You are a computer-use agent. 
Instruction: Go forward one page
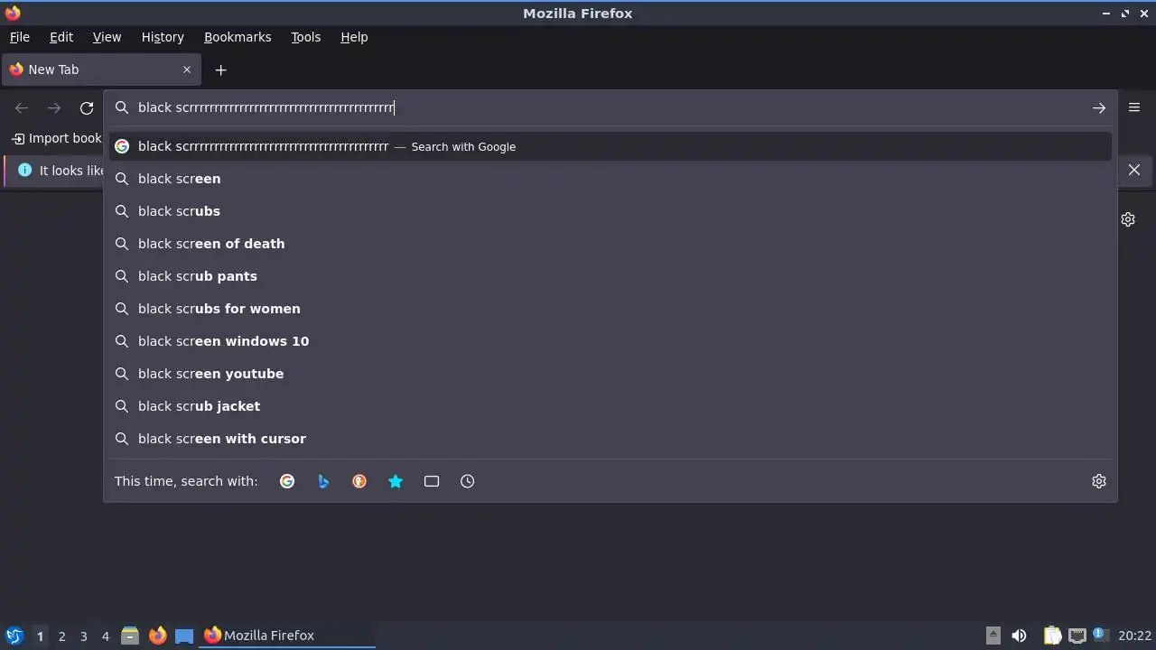[54, 107]
